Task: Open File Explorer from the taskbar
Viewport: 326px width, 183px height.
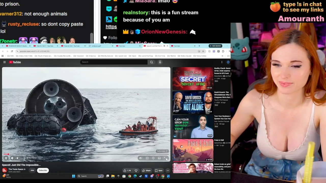Action: (113, 176)
